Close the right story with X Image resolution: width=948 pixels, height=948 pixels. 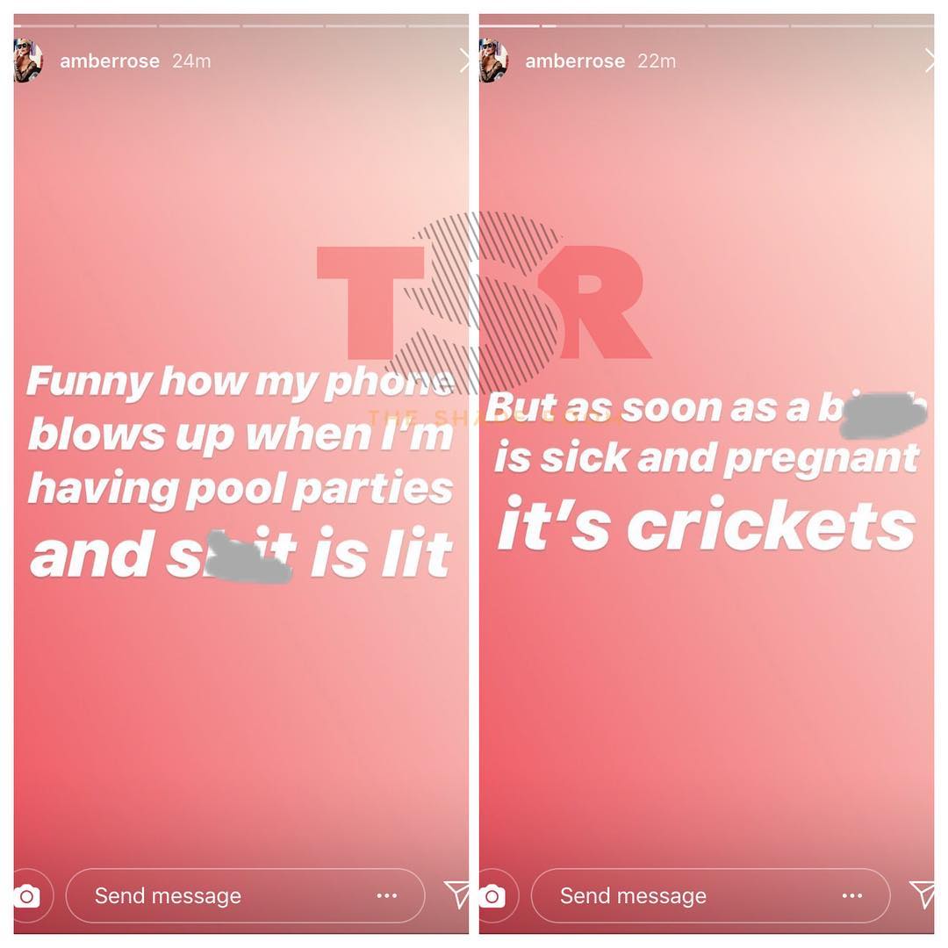coord(930,61)
